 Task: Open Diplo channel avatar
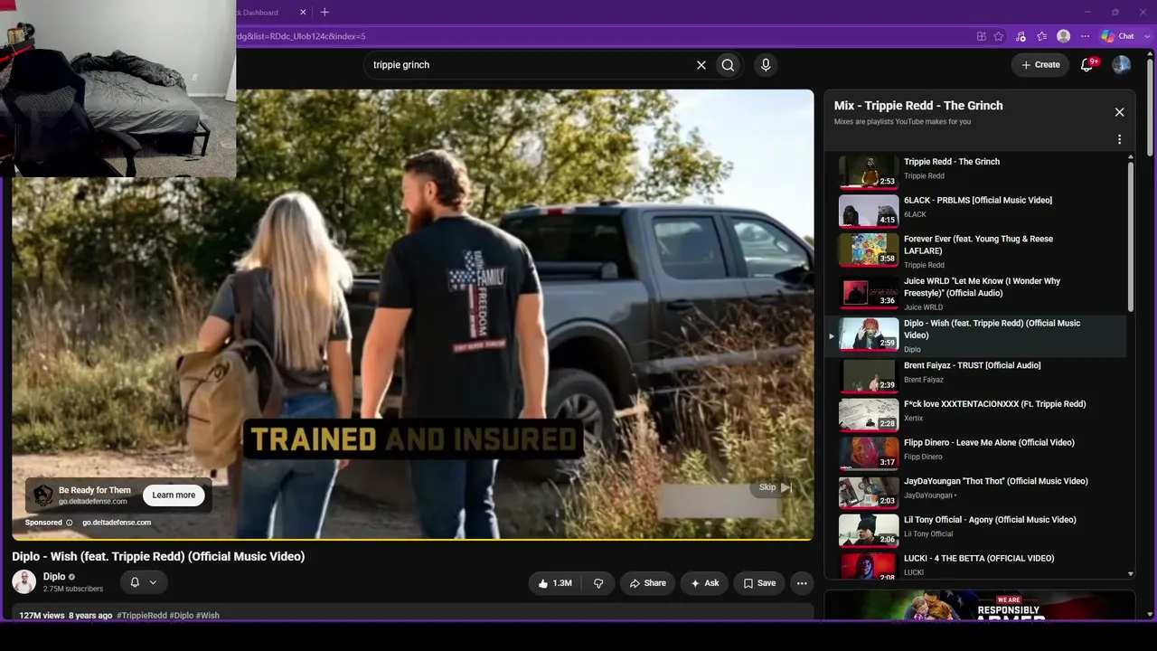(24, 582)
